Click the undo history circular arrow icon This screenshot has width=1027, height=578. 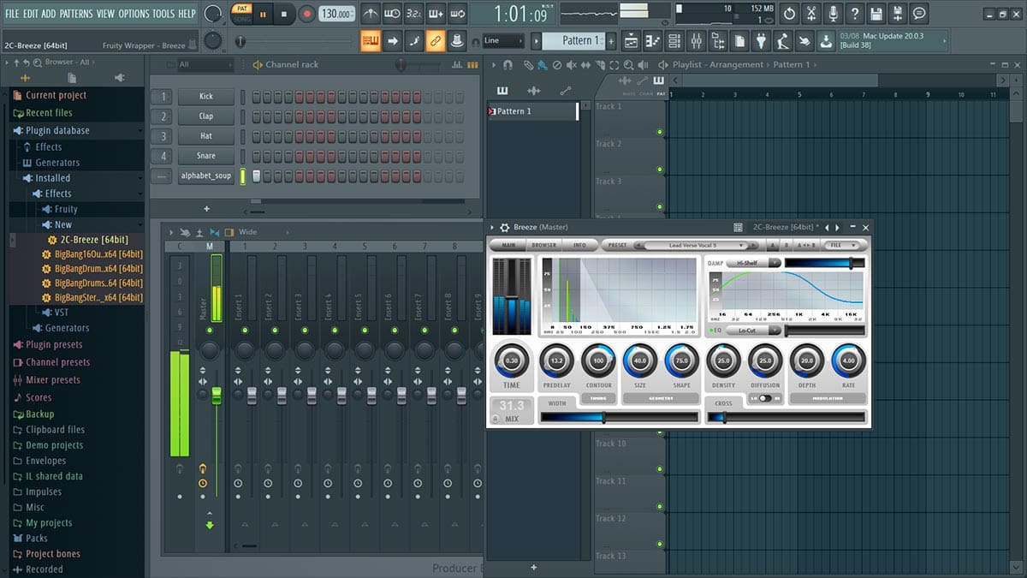click(x=789, y=14)
